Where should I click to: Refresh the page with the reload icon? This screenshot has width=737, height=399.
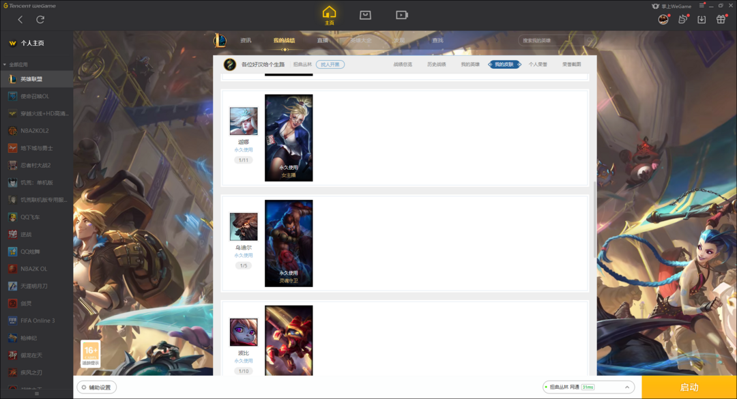pos(40,19)
